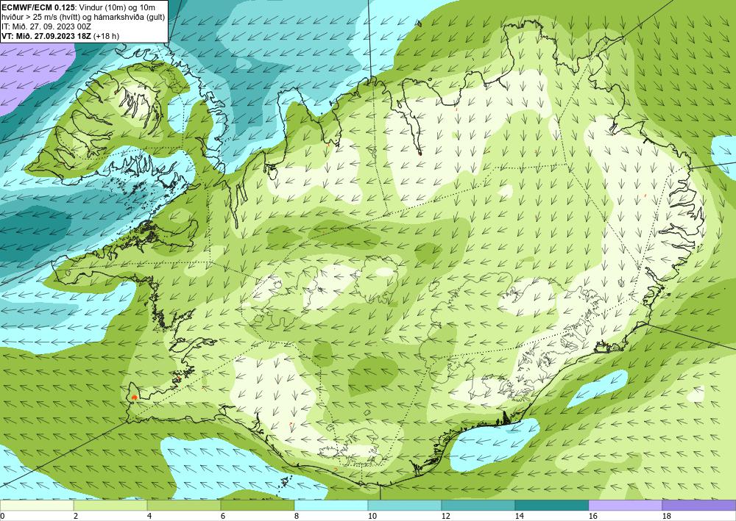The image size is (736, 521).
Task: Click the 6–8 m/s dark green swatch
Action: point(257,506)
